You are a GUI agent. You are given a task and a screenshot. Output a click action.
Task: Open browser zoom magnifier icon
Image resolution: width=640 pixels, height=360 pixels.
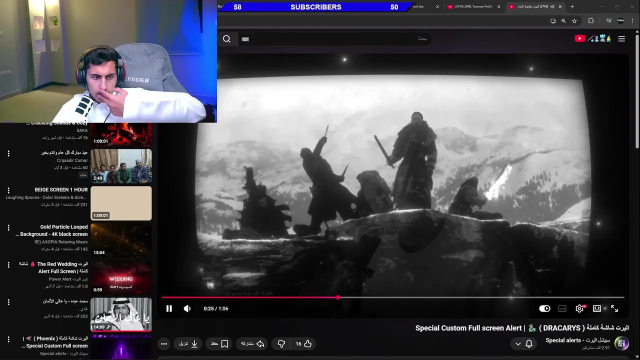pyautogui.click(x=563, y=21)
